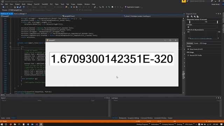224x126 pixels.
Task: Click Visual Studio taskbar icon
Action: [36, 125]
